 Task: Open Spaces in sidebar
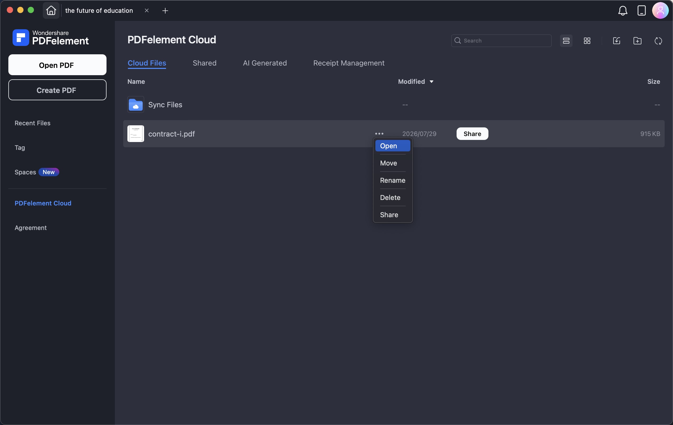pyautogui.click(x=25, y=172)
